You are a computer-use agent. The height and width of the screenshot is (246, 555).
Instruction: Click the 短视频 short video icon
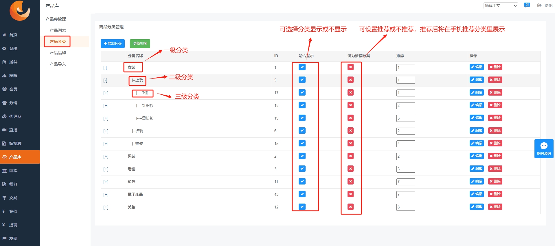point(4,143)
